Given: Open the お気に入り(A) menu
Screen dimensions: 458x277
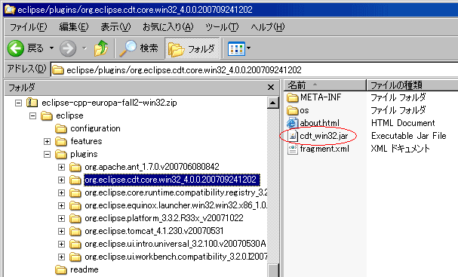Looking at the screenshot, I should [168, 27].
